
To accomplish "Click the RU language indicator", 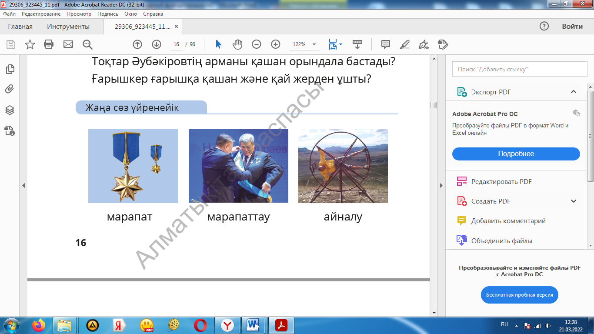I will pyautogui.click(x=504, y=324).
